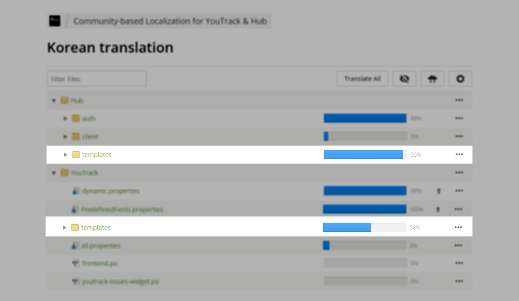Viewport: 519px width, 301px height.
Task: Open the ellipsis menu on the Hub row
Action: pos(459,100)
